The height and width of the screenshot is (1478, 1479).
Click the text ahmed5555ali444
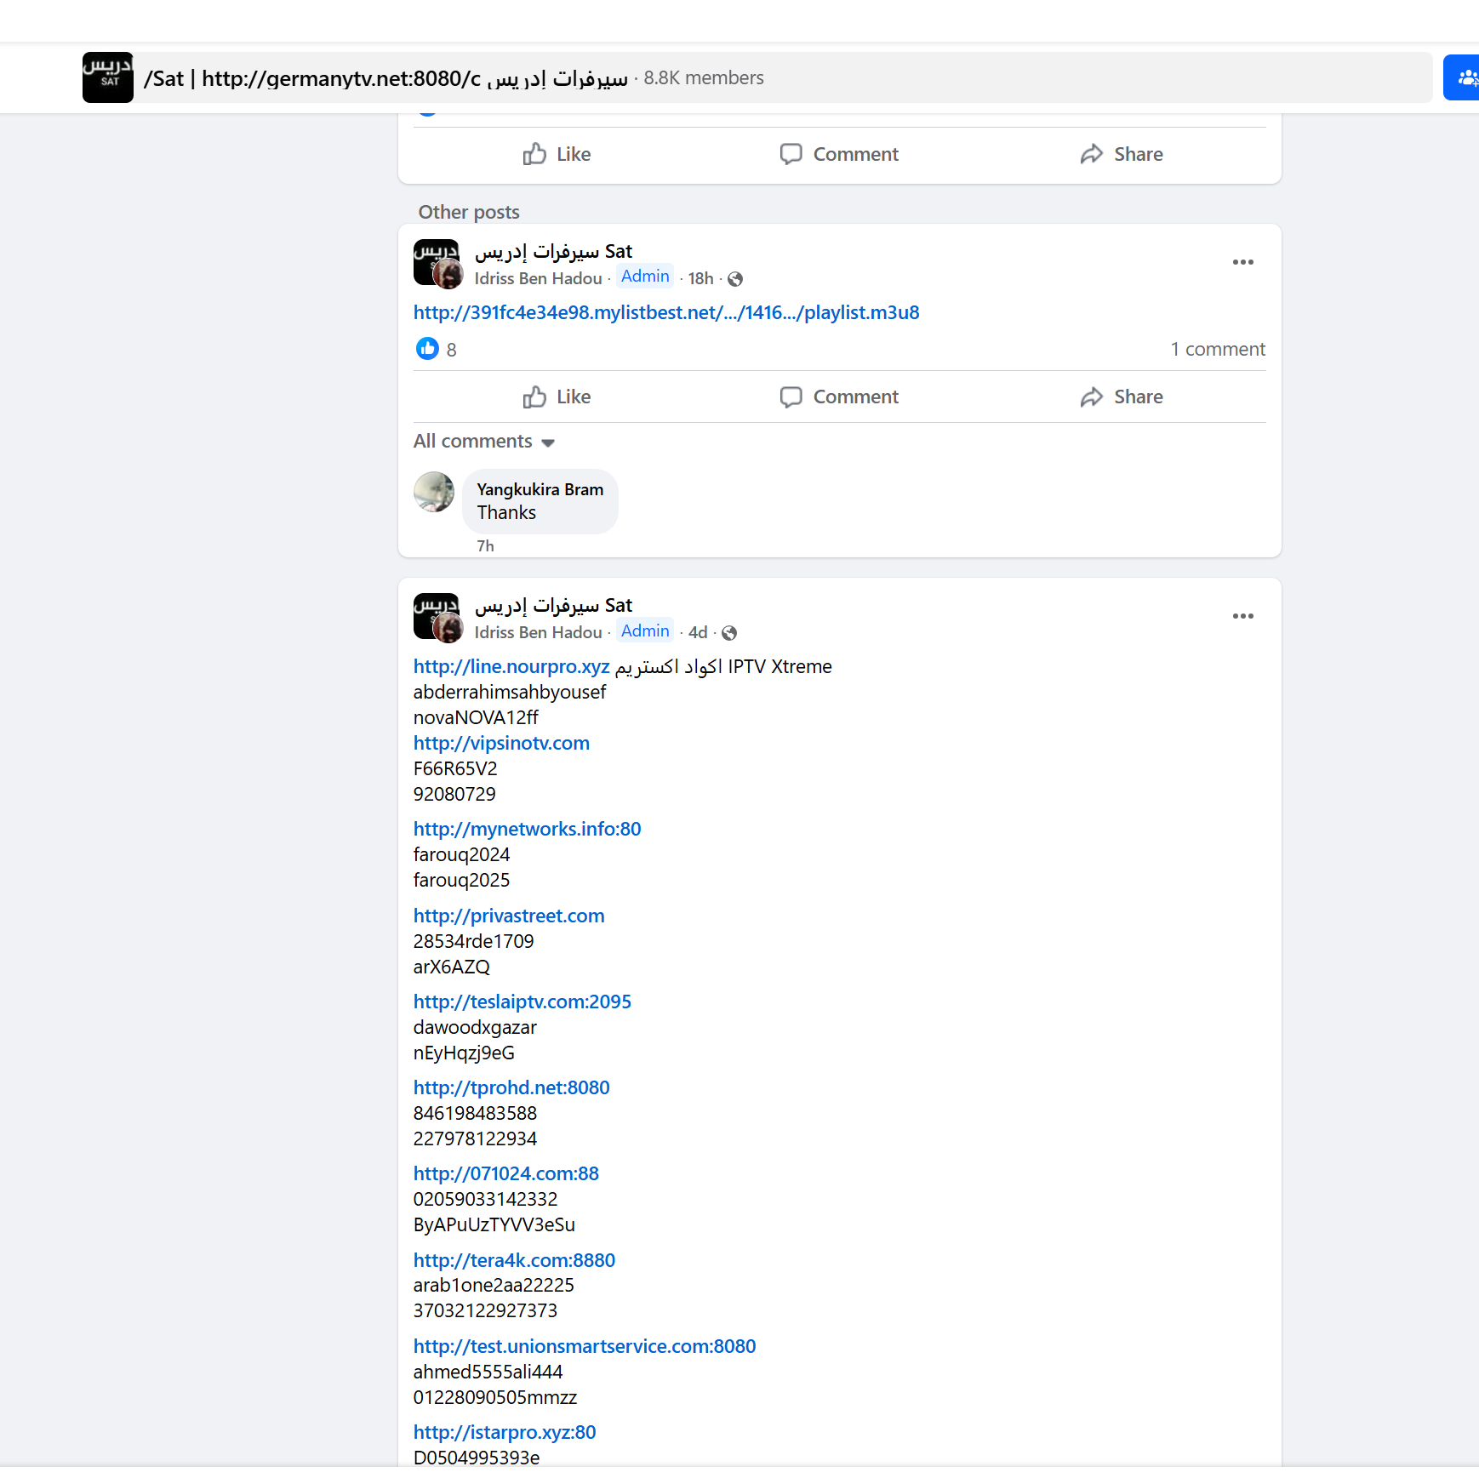tap(488, 1372)
